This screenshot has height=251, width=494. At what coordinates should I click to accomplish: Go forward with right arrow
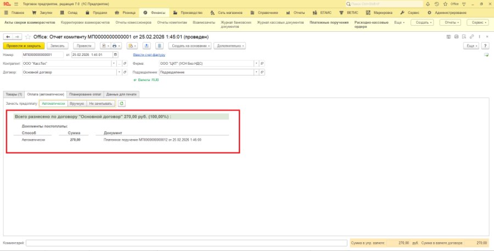[x=17, y=37]
